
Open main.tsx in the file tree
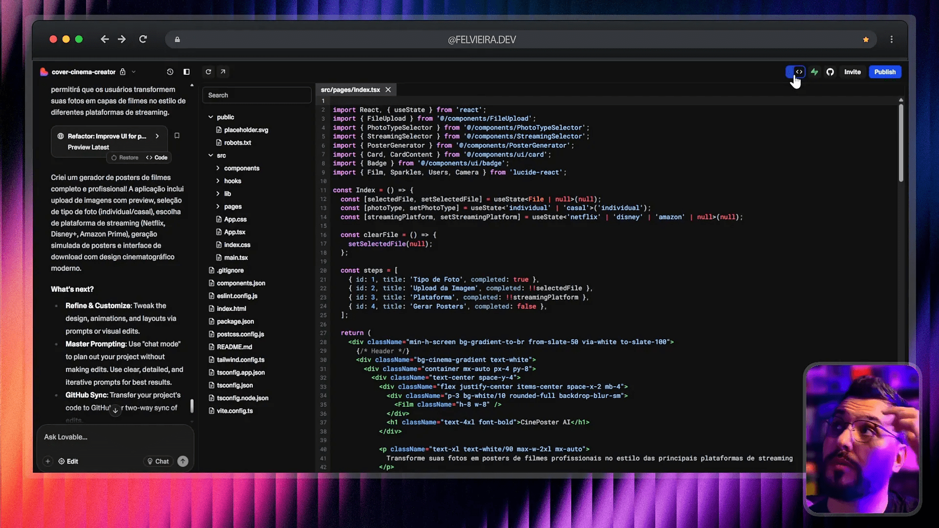click(x=236, y=258)
